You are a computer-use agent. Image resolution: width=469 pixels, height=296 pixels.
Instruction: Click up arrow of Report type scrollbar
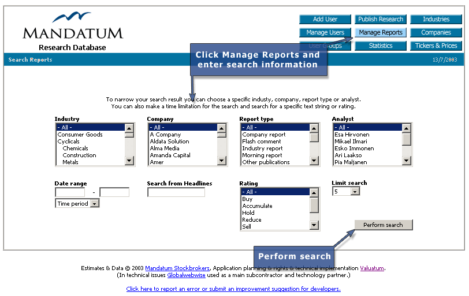314,128
